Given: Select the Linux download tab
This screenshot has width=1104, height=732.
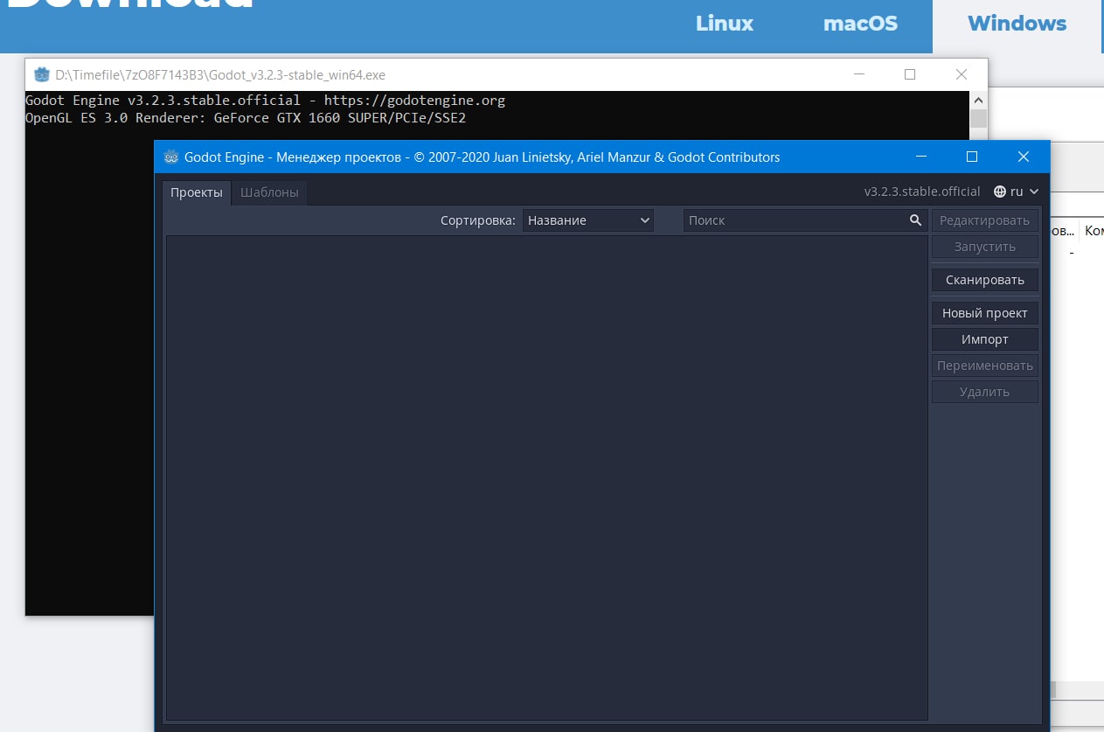Looking at the screenshot, I should [x=725, y=24].
